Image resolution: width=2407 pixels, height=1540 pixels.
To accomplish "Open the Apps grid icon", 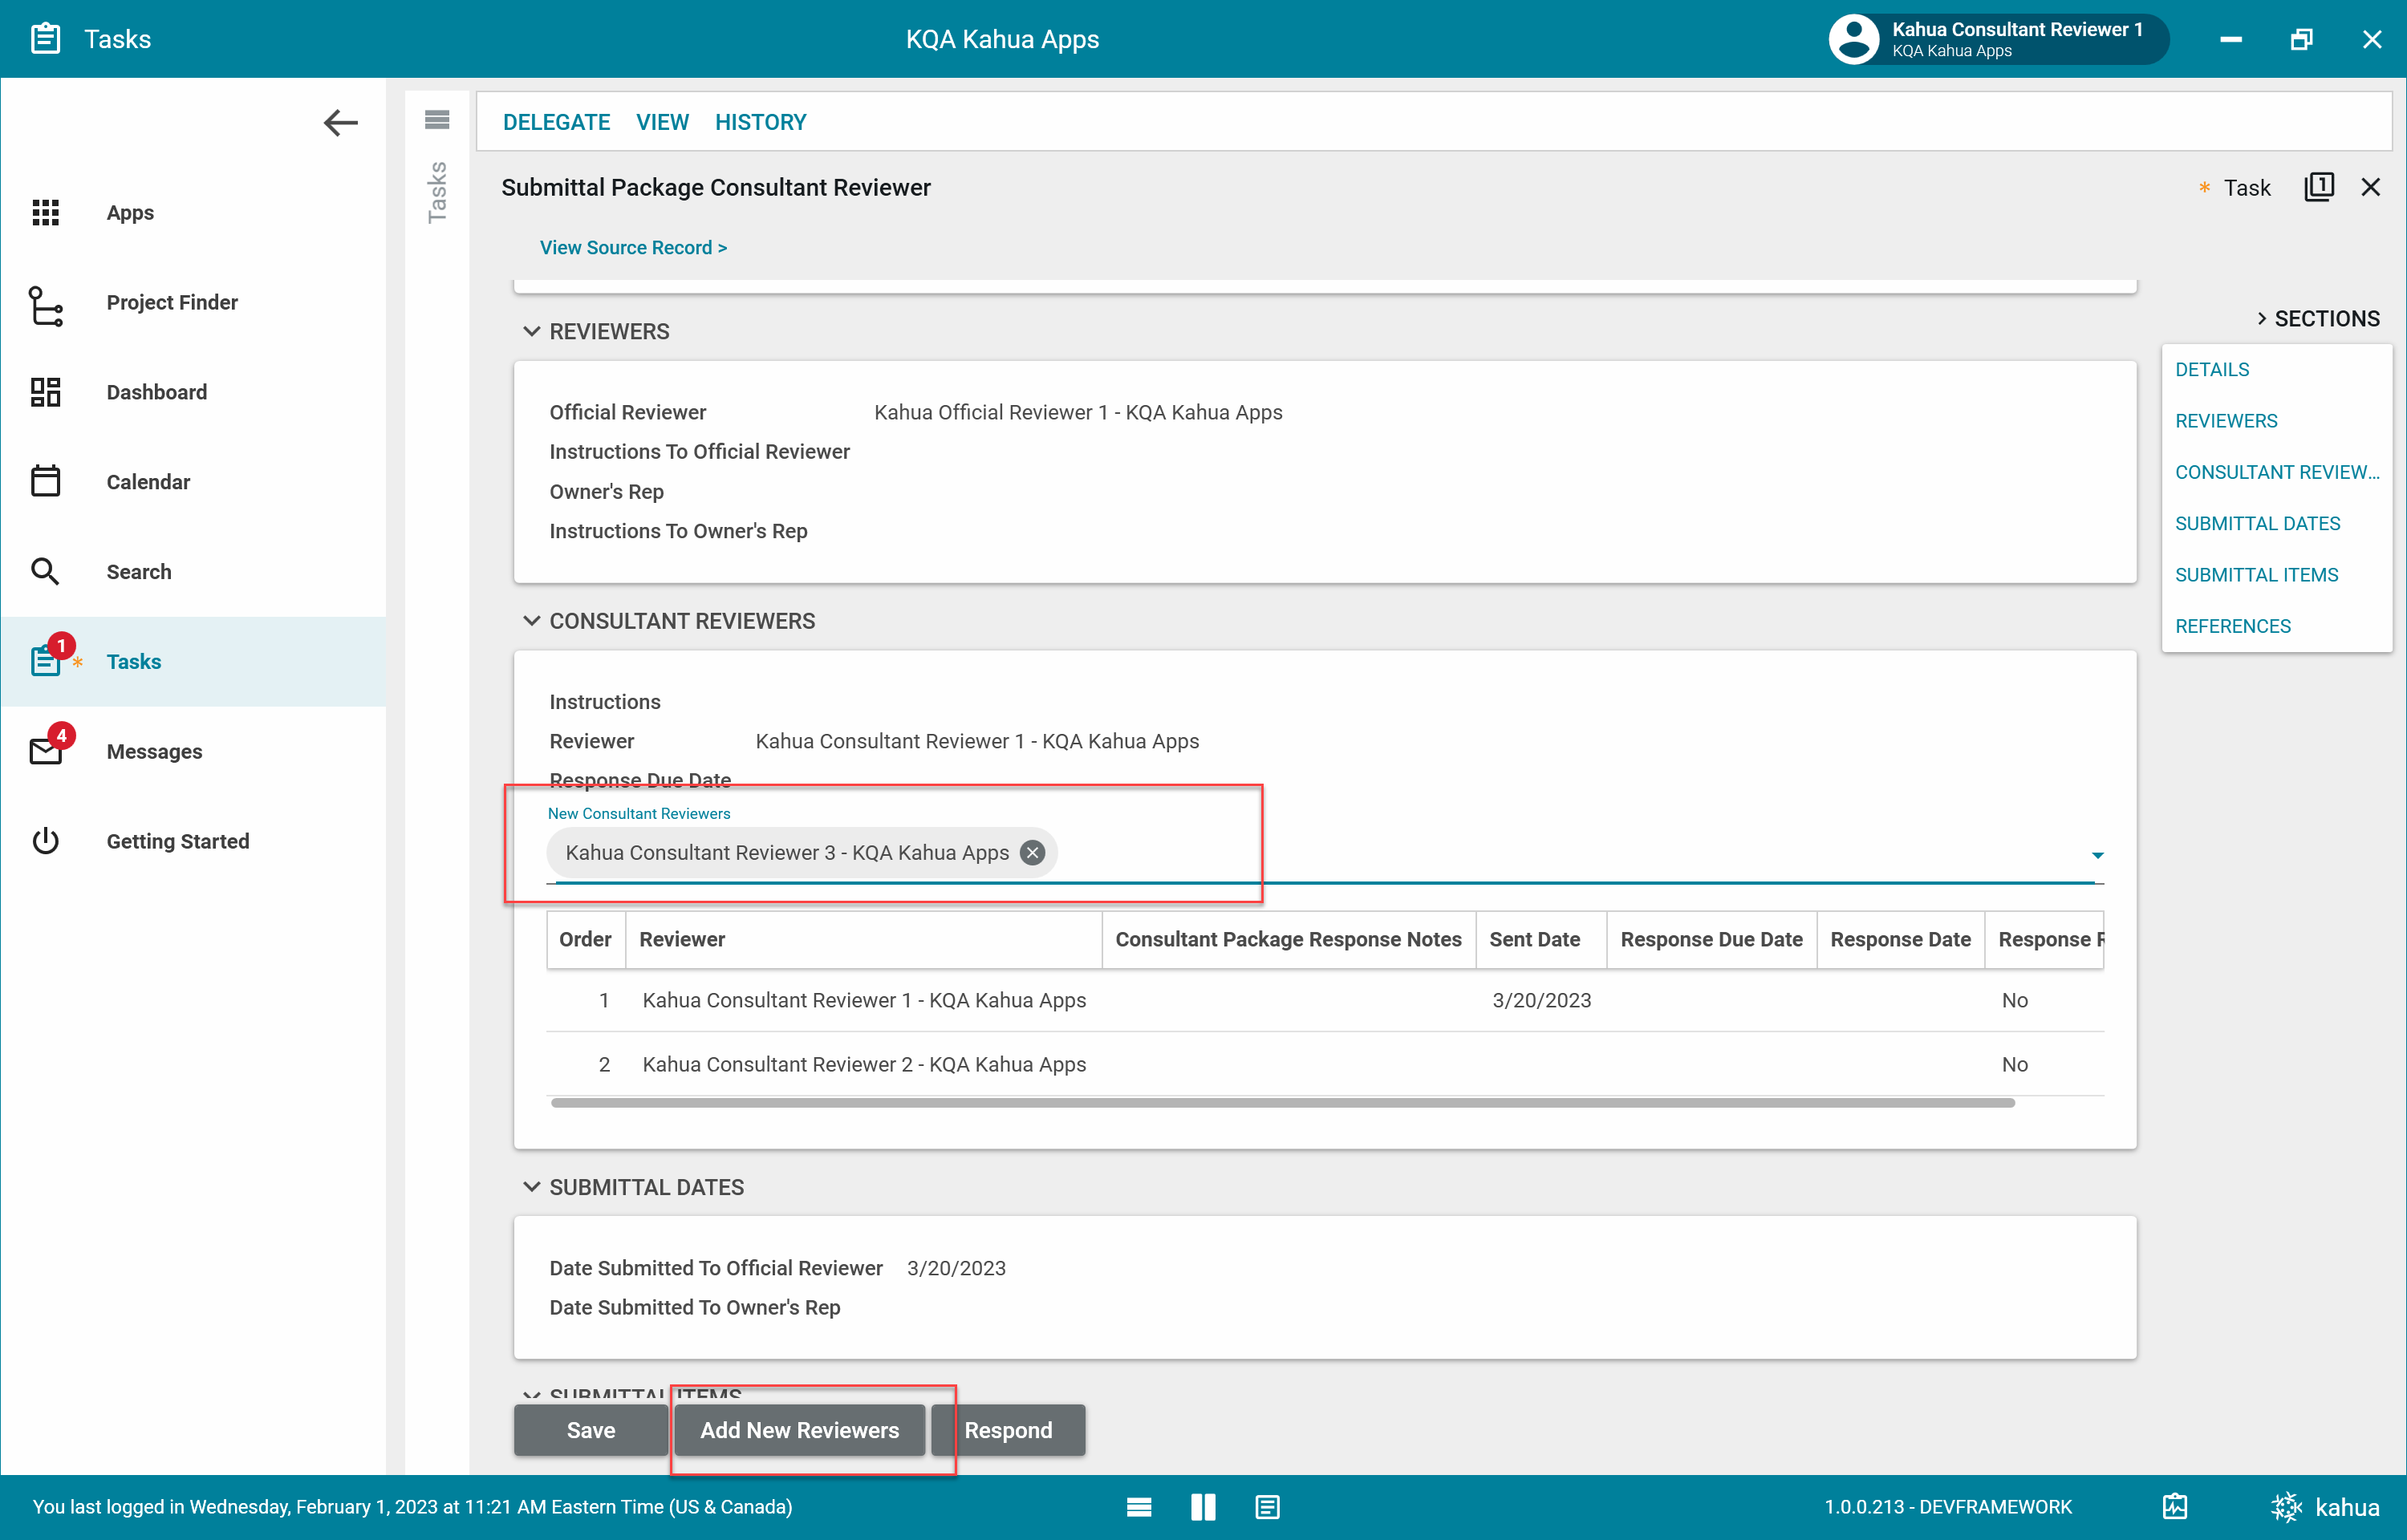I will tap(46, 212).
